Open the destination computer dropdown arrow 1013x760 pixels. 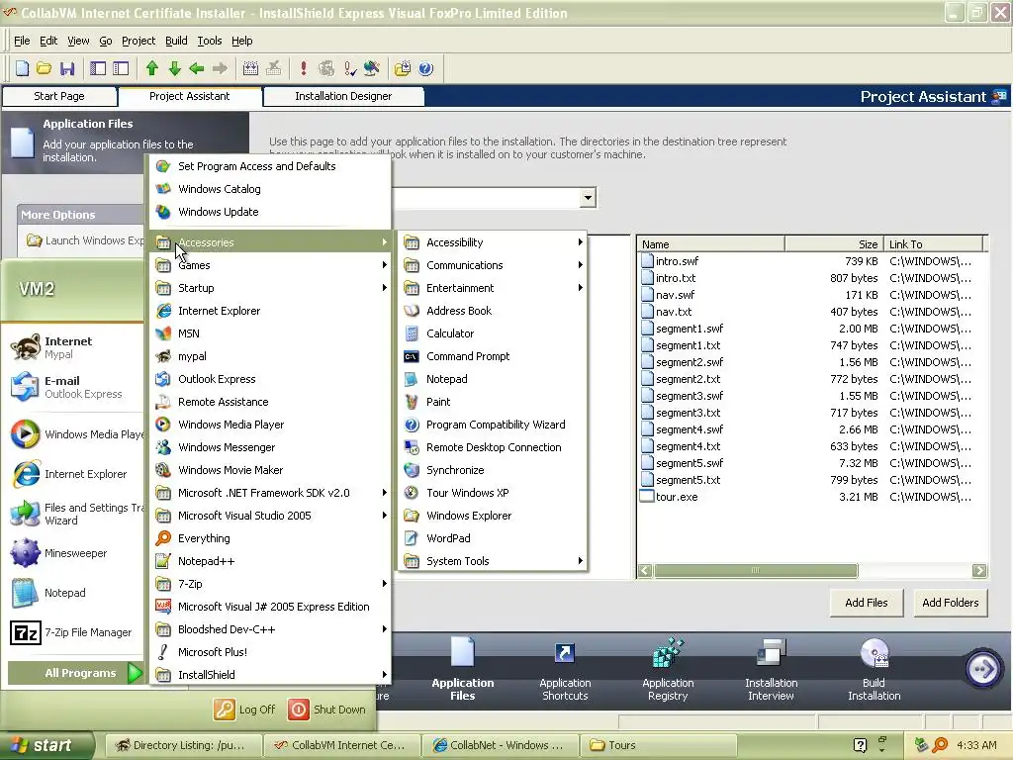pyautogui.click(x=588, y=198)
